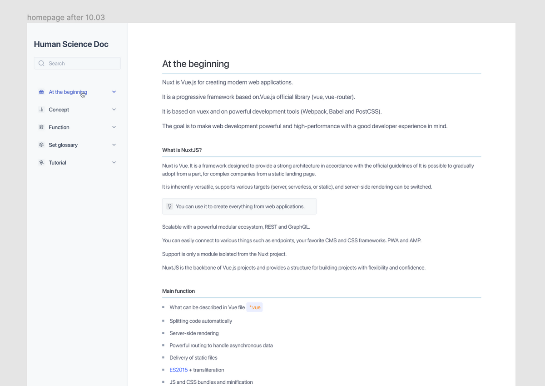The image size is (545, 386).
Task: Click the Support is only a module line
Action: (x=224, y=254)
